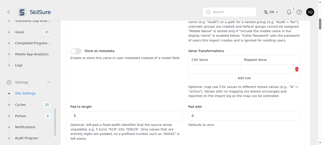Click the Pad to length input field
The image size is (322, 145).
126,116
